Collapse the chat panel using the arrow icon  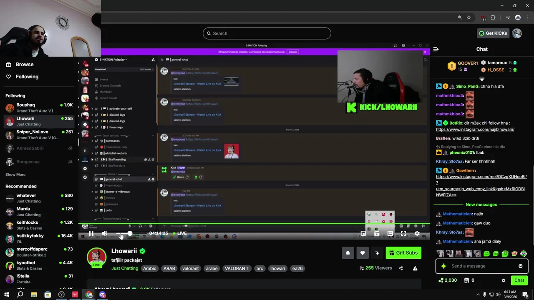tap(436, 49)
